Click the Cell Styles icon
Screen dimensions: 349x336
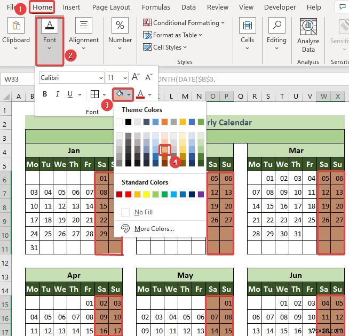147,47
